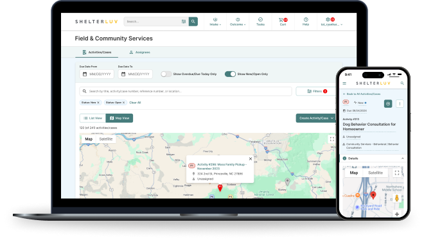
Task: Select Satellite type on laptop map
Action: [x=106, y=139]
